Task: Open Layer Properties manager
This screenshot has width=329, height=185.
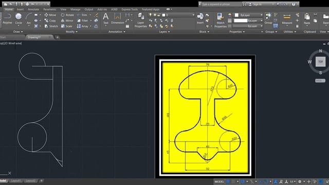Action: tap(140, 20)
